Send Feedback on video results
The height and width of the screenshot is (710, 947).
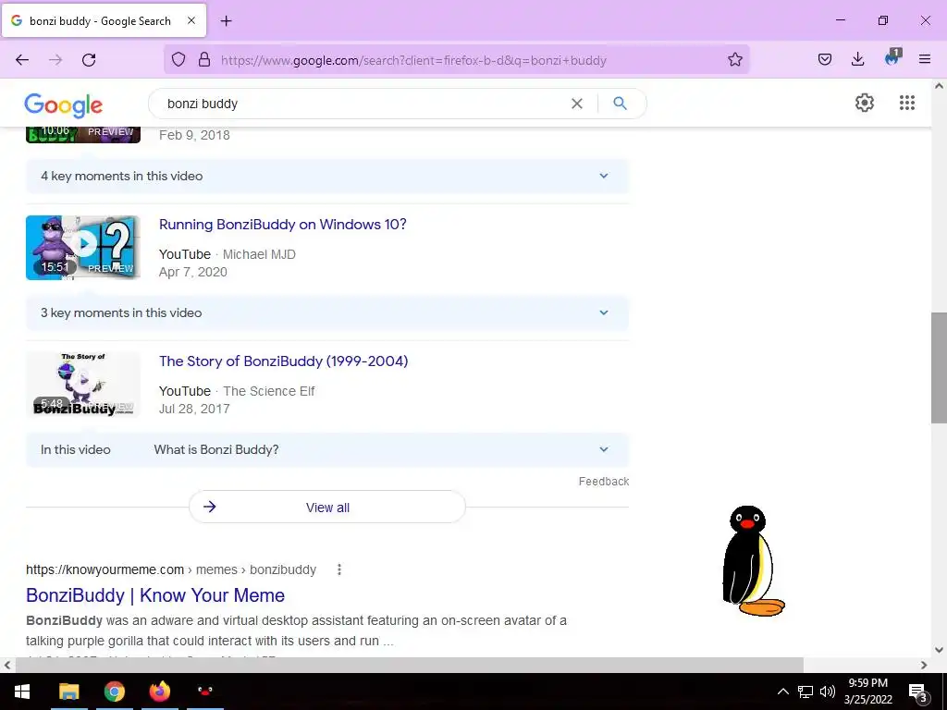click(x=603, y=481)
